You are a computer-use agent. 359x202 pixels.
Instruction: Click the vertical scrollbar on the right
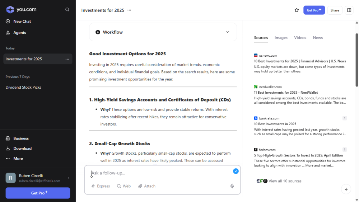click(x=357, y=59)
